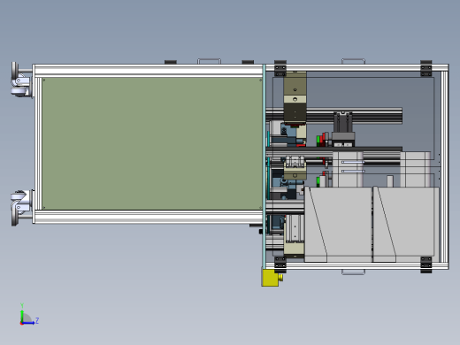The width and height of the screenshot is (460, 345).
Task: Click the top-right black corner bracket
Action: click(426, 68)
